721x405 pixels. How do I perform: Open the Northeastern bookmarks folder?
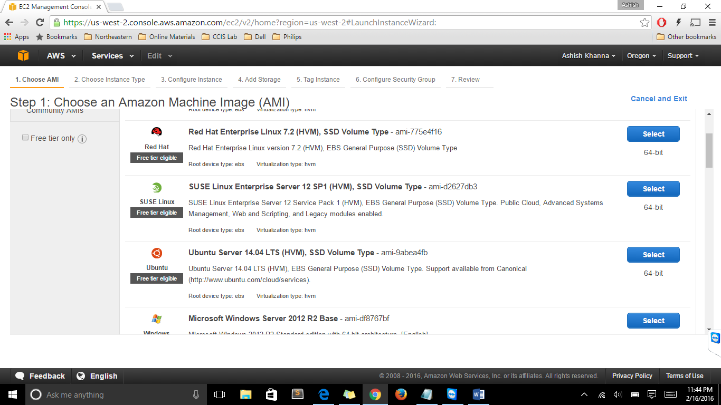(x=108, y=37)
